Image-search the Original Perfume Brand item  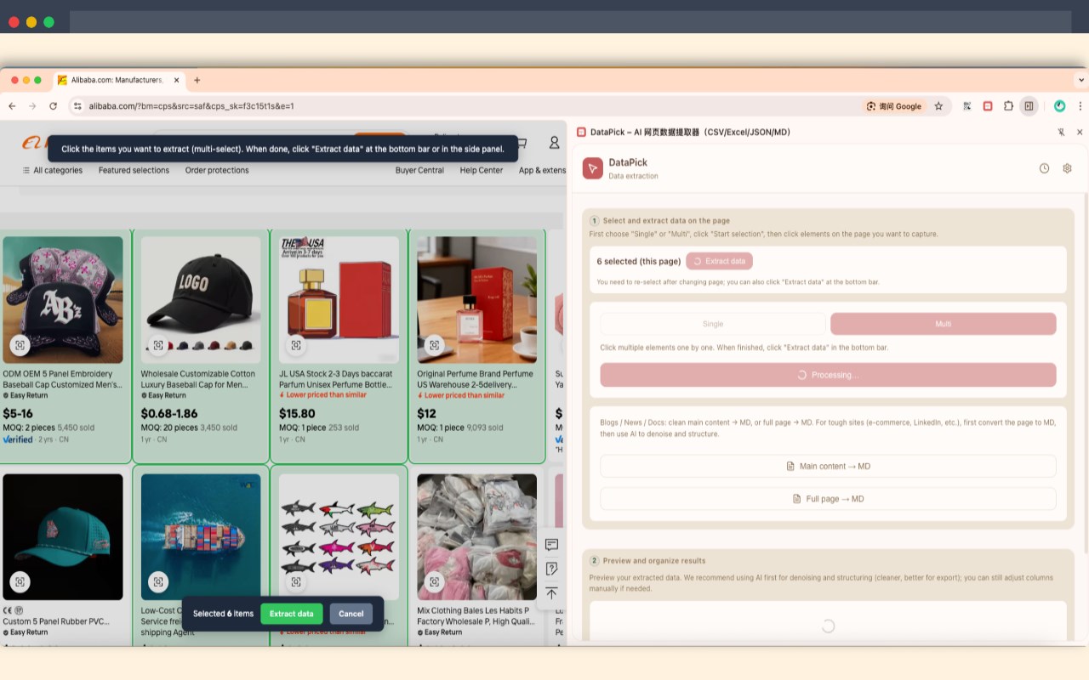(435, 345)
